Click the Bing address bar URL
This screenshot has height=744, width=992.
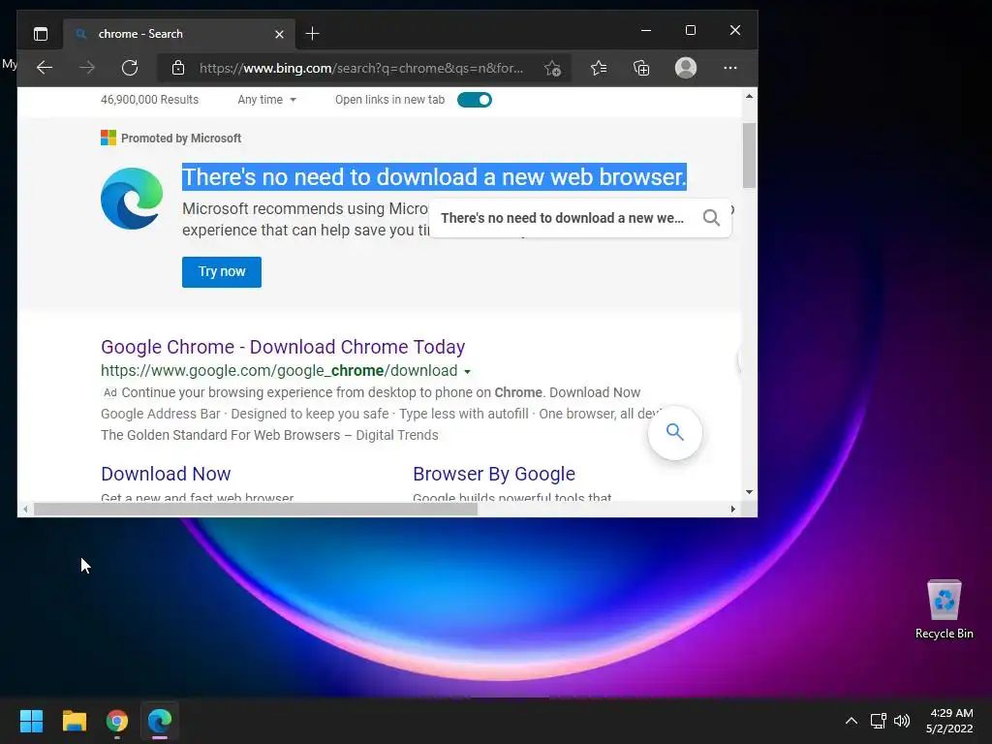361,69
